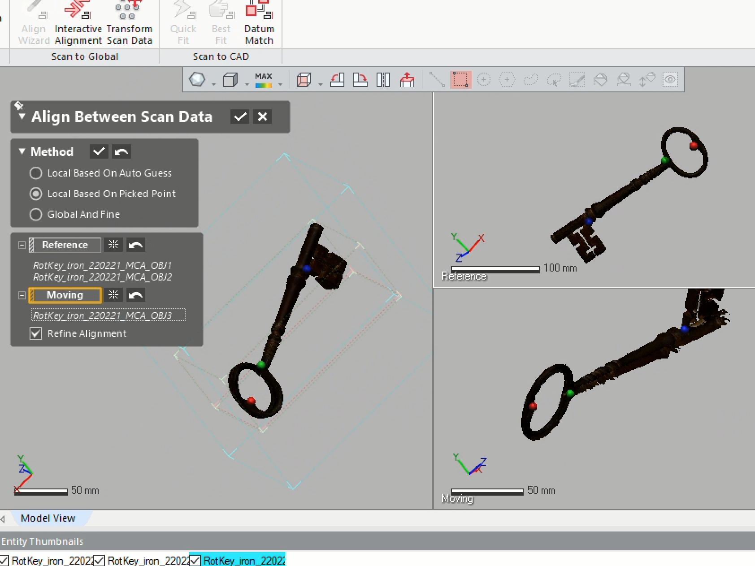
Task: Confirm Align Between Scan Data with checkmark
Action: [240, 117]
